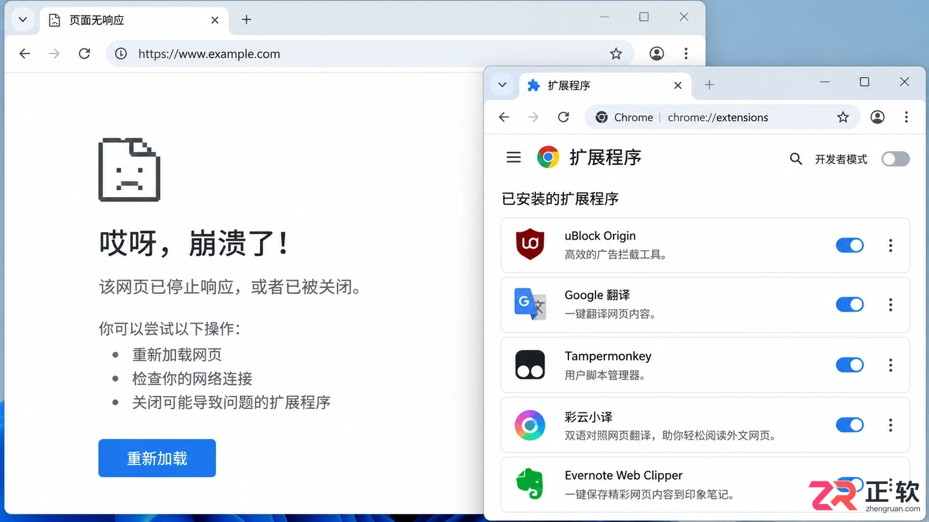Click the https://www.example.com address bar
Viewport: 929px width, 522px height.
(x=370, y=53)
